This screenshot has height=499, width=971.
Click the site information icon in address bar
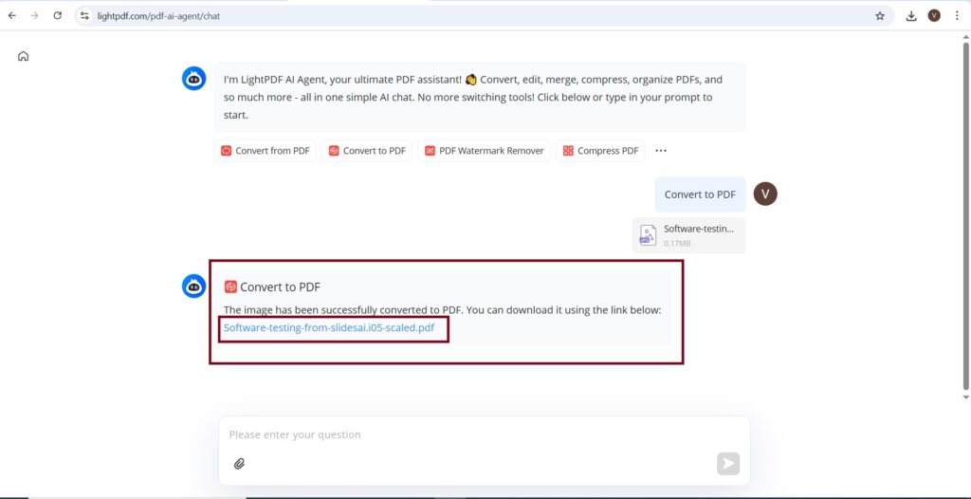point(84,16)
